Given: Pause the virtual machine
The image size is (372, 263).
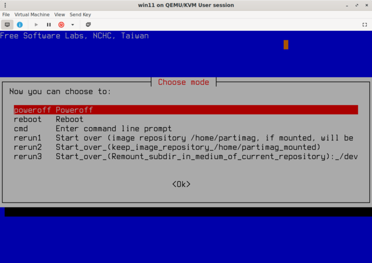Looking at the screenshot, I should point(49,24).
